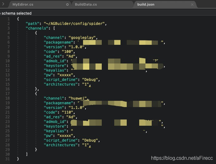Click the "ad_res" key on line 22

tap(53, 117)
